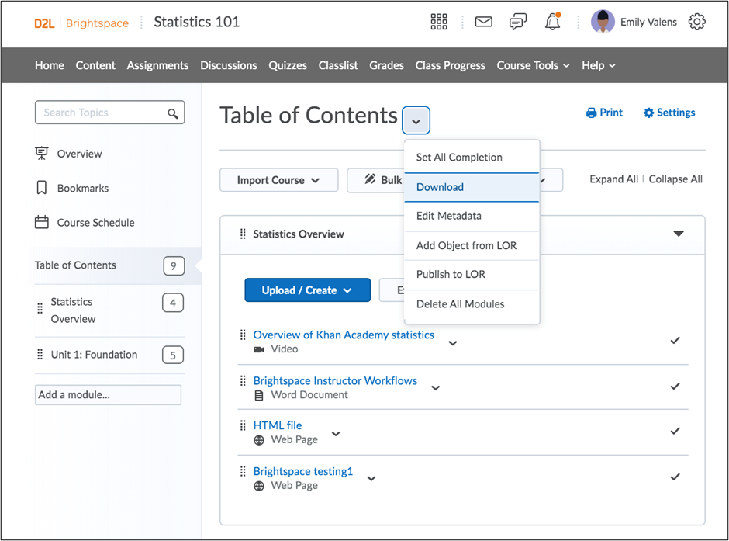Click drag handle for Overview of Khan Academy statistics
The image size is (729, 541).
(243, 335)
